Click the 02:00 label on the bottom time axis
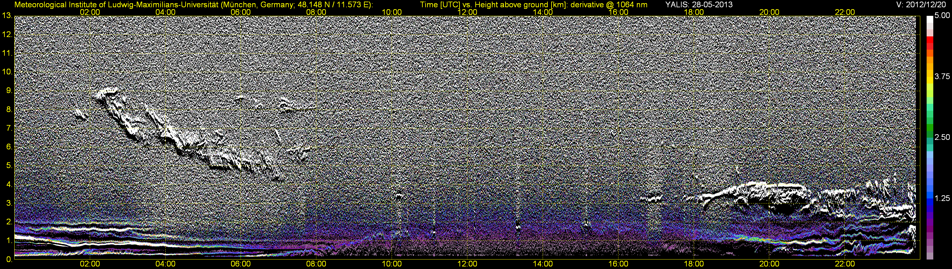 point(90,264)
